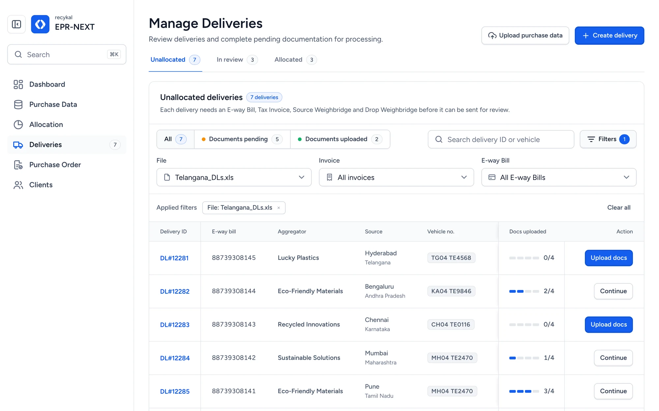Image resolution: width=659 pixels, height=411 pixels.
Task: Focus the Search delivery ID or vehicle field
Action: (x=501, y=139)
